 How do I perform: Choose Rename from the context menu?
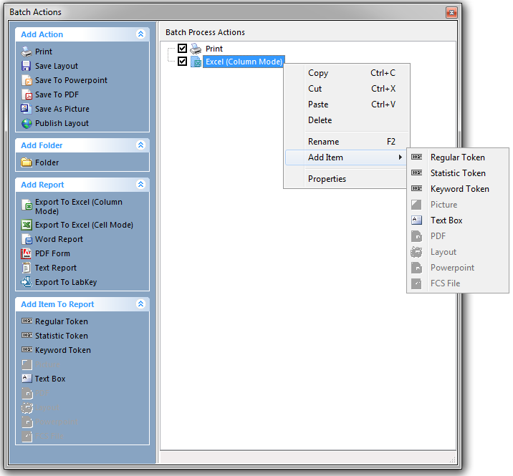[324, 142]
